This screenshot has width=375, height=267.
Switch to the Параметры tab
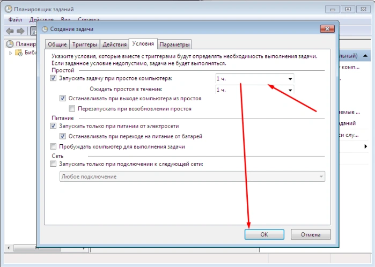pos(174,44)
